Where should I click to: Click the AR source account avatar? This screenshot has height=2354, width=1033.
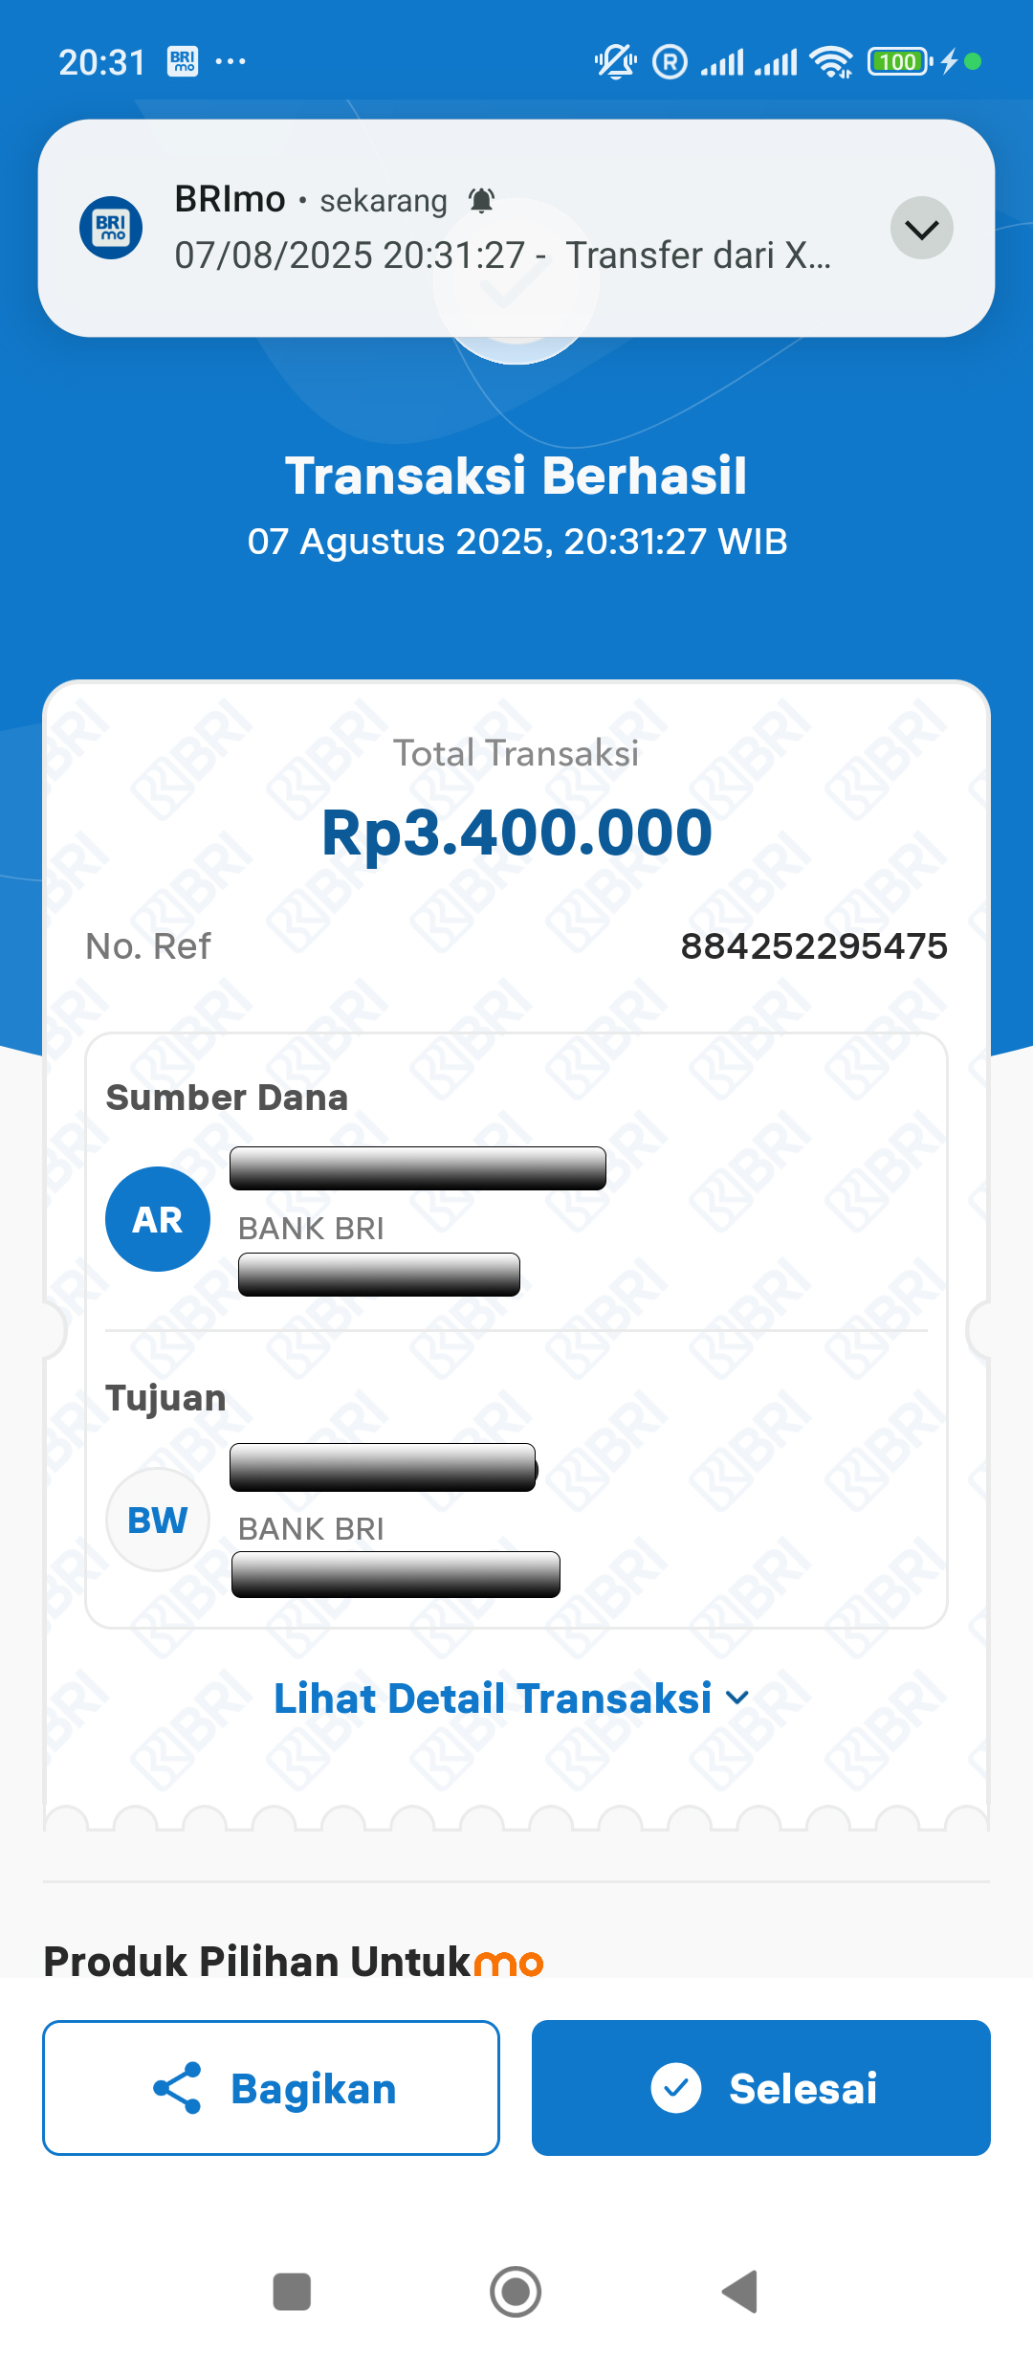[x=158, y=1219]
